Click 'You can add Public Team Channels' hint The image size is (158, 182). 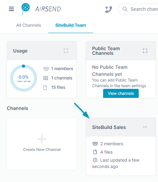pyautogui.click(x=119, y=83)
